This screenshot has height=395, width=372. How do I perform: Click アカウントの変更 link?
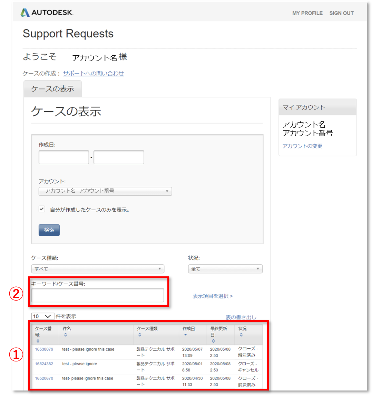click(x=302, y=146)
